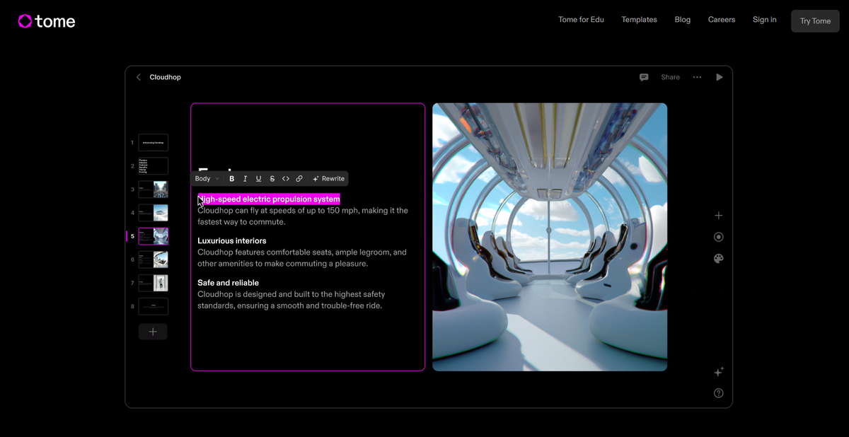Add a tile with the plus icon
This screenshot has width=849, height=437.
[719, 216]
